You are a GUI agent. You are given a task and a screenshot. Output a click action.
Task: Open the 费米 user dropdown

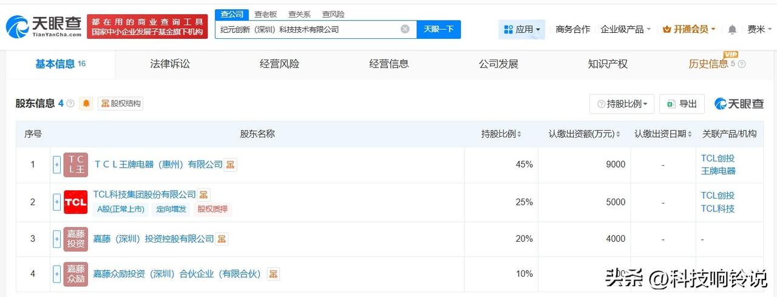[x=760, y=29]
